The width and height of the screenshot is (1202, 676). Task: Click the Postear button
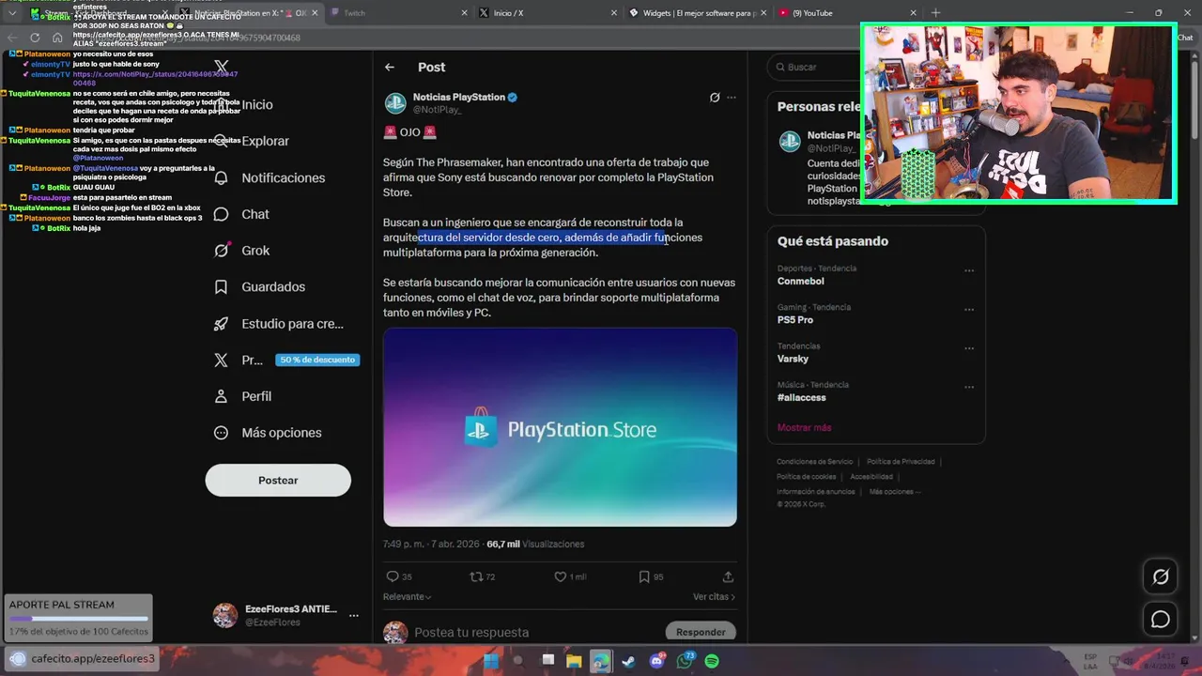[278, 480]
